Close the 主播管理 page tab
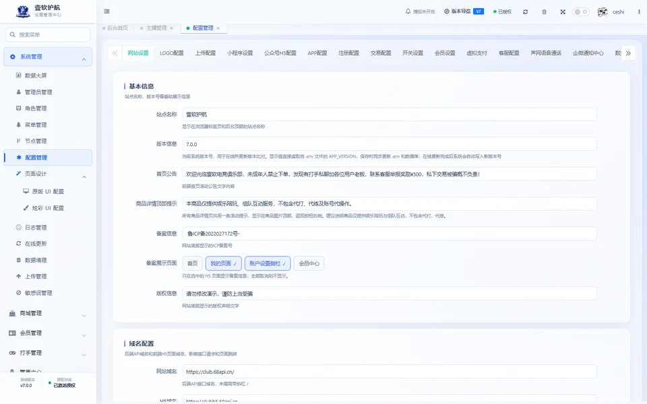Viewport: 647px width, 404px height. (x=172, y=28)
